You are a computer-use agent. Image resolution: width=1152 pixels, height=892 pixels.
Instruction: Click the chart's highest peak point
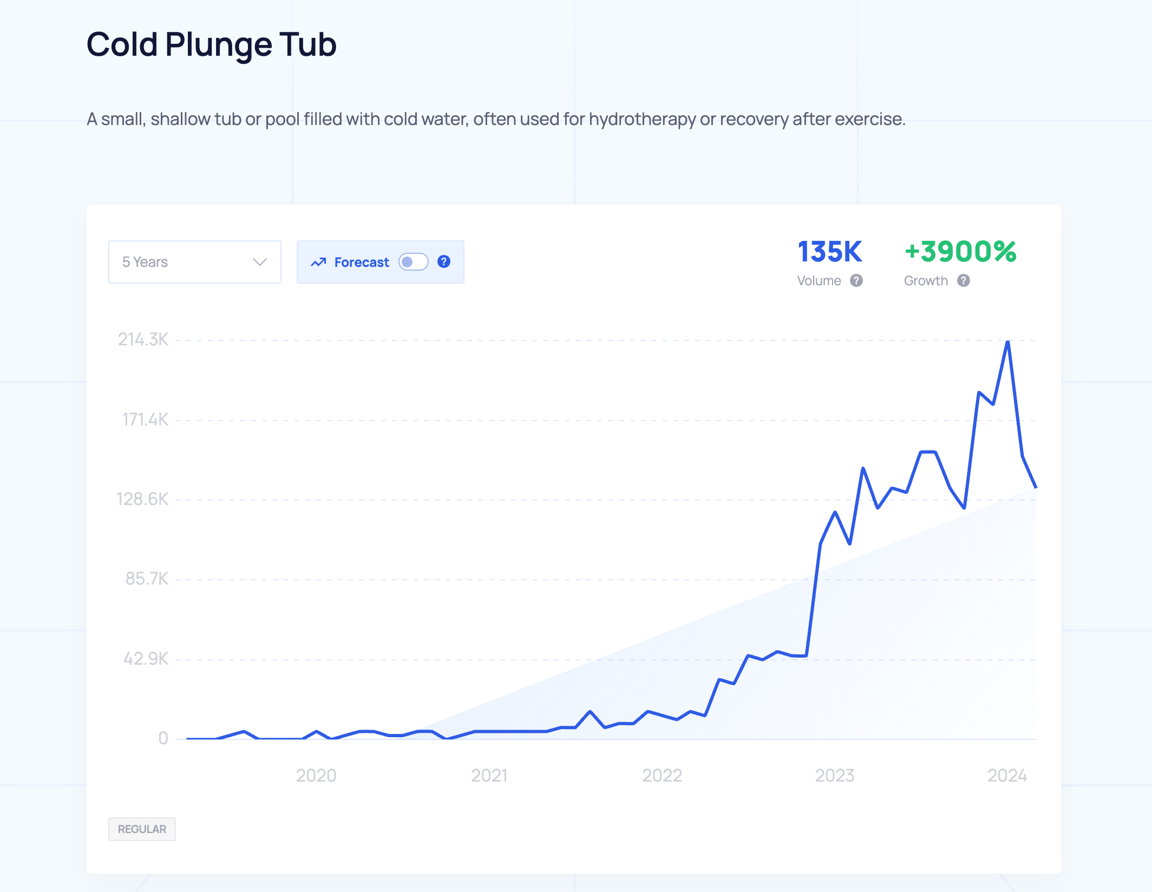pos(1007,342)
